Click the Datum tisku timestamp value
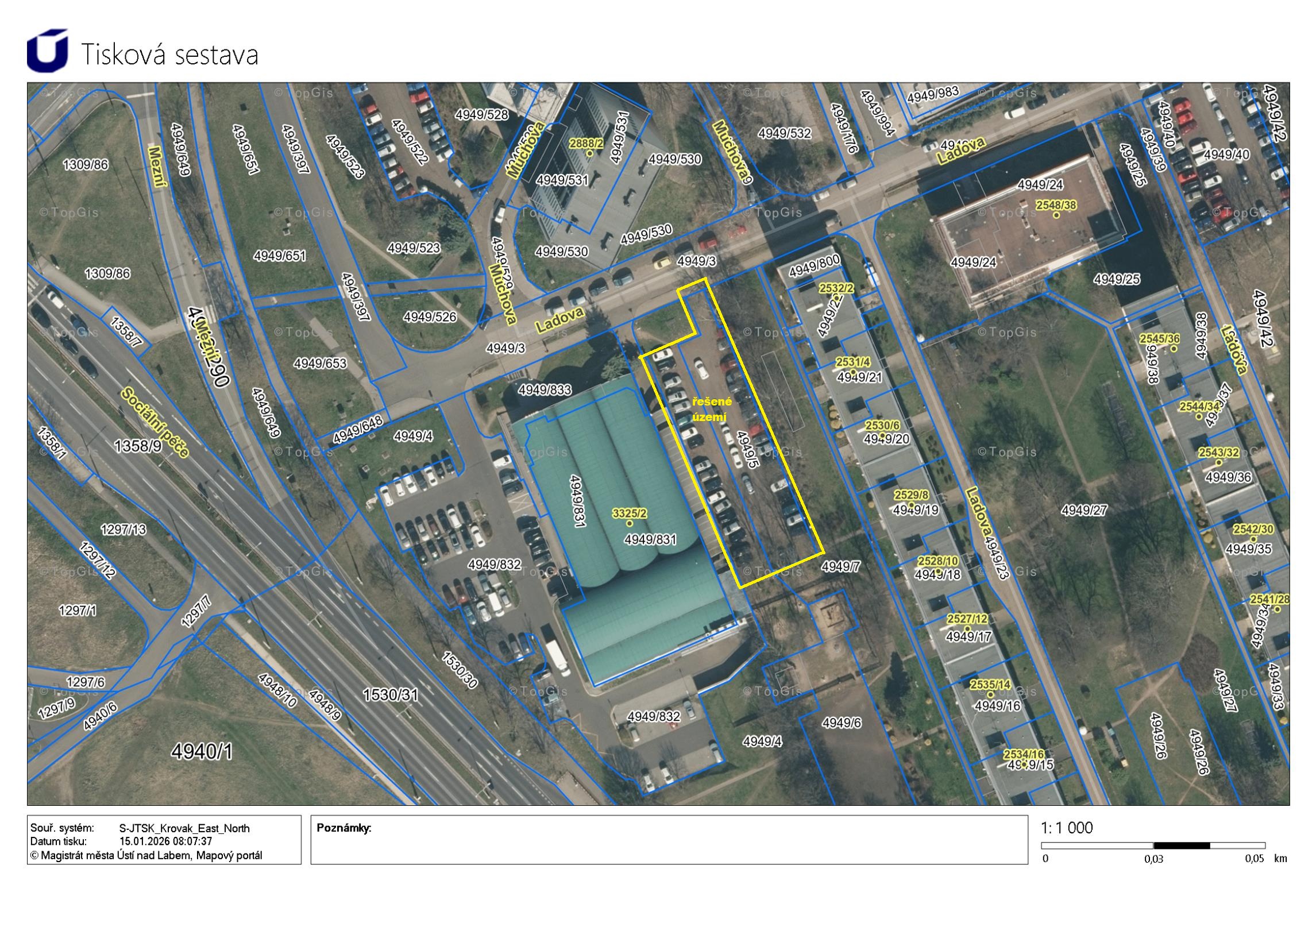Viewport: 1316px width, 950px height. click(165, 841)
